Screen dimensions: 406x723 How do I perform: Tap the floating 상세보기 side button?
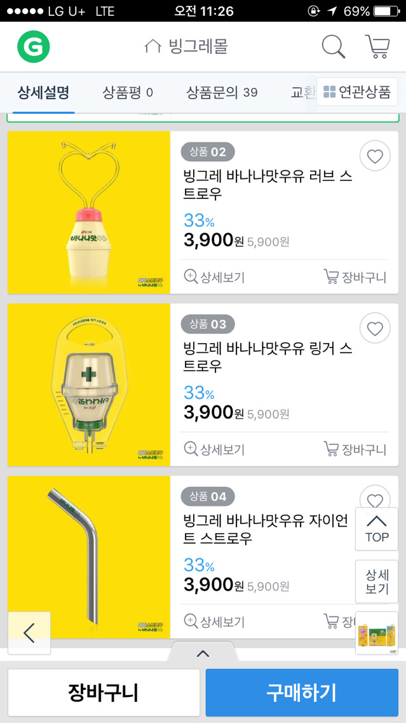[377, 581]
